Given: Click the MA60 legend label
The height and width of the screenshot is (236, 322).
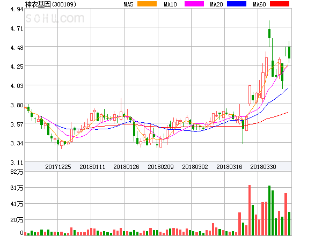Looking at the screenshot, I should (259, 4).
